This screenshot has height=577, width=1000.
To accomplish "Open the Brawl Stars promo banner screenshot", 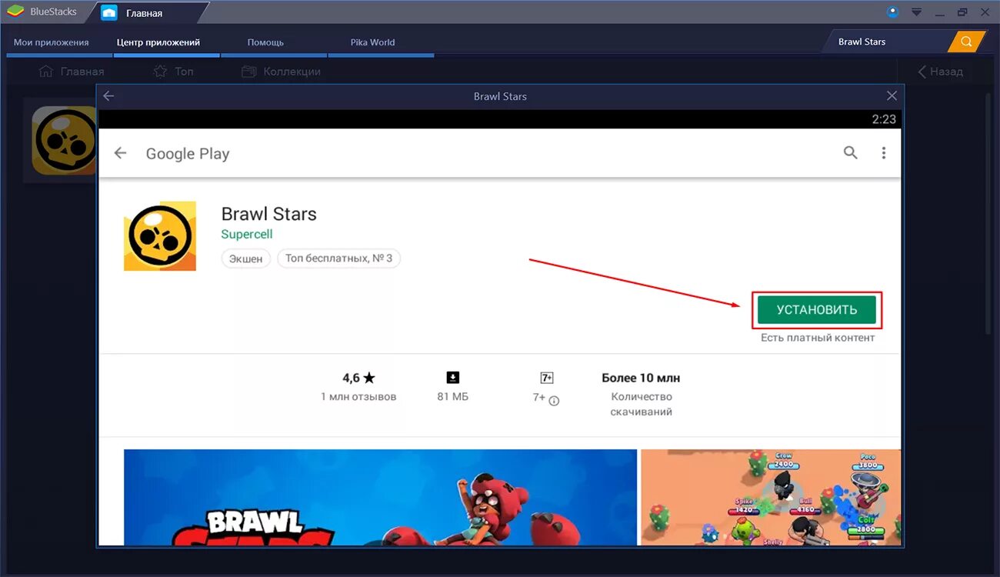I will 380,497.
